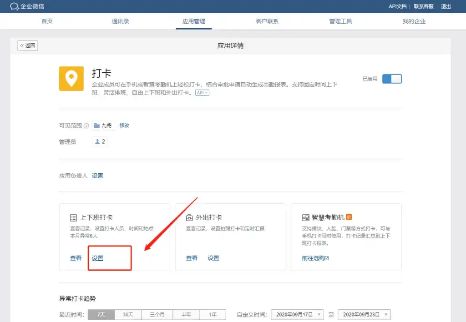Click 修改 next to visible range

coord(124,126)
